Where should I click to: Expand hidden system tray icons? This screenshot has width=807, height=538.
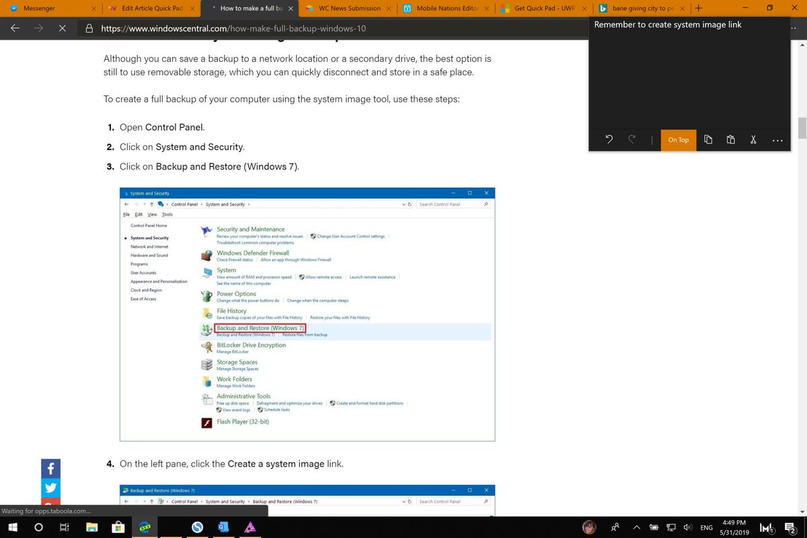click(636, 527)
